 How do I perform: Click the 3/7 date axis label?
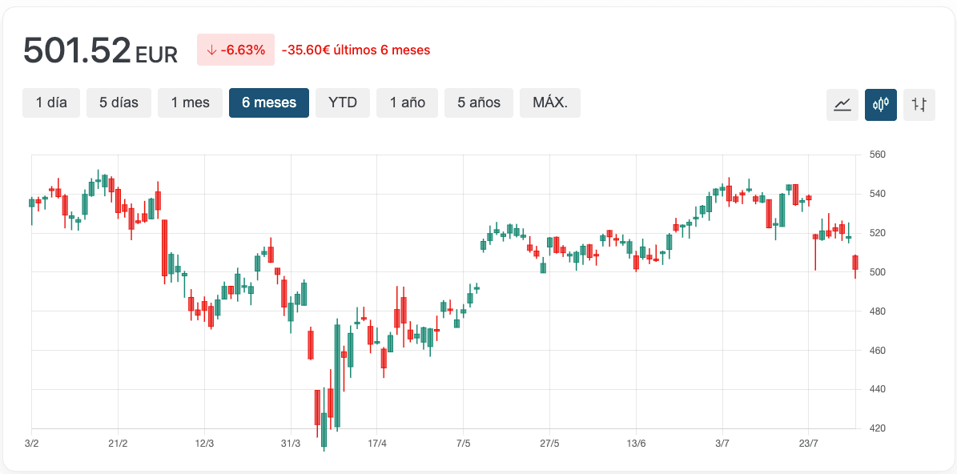pos(722,444)
